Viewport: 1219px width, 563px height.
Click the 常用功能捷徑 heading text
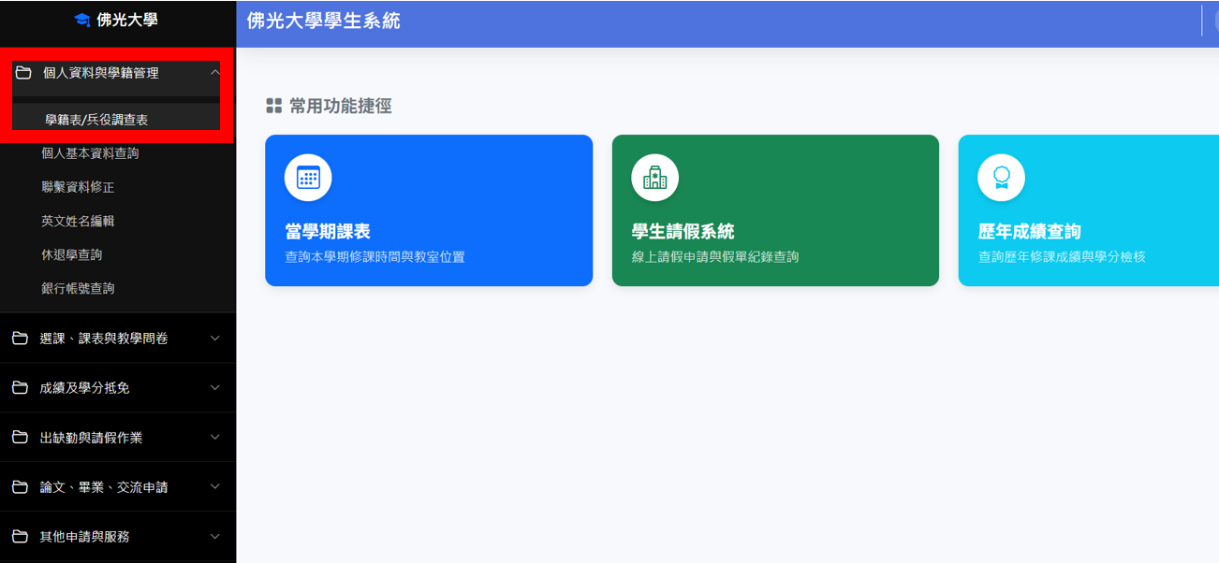pyautogui.click(x=341, y=106)
